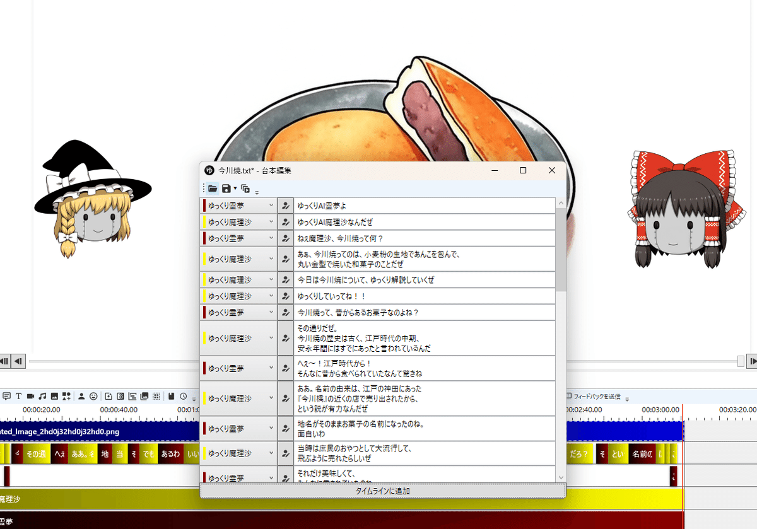757x529 pixels.
Task: Edit the text '今川焼って、昔からあるお菓子なのよね？'
Action: (x=424, y=312)
